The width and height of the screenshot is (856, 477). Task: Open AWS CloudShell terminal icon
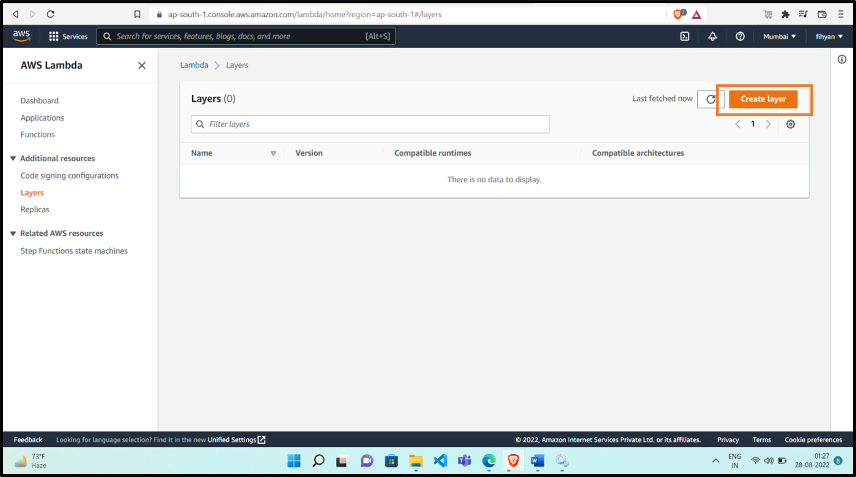(685, 36)
